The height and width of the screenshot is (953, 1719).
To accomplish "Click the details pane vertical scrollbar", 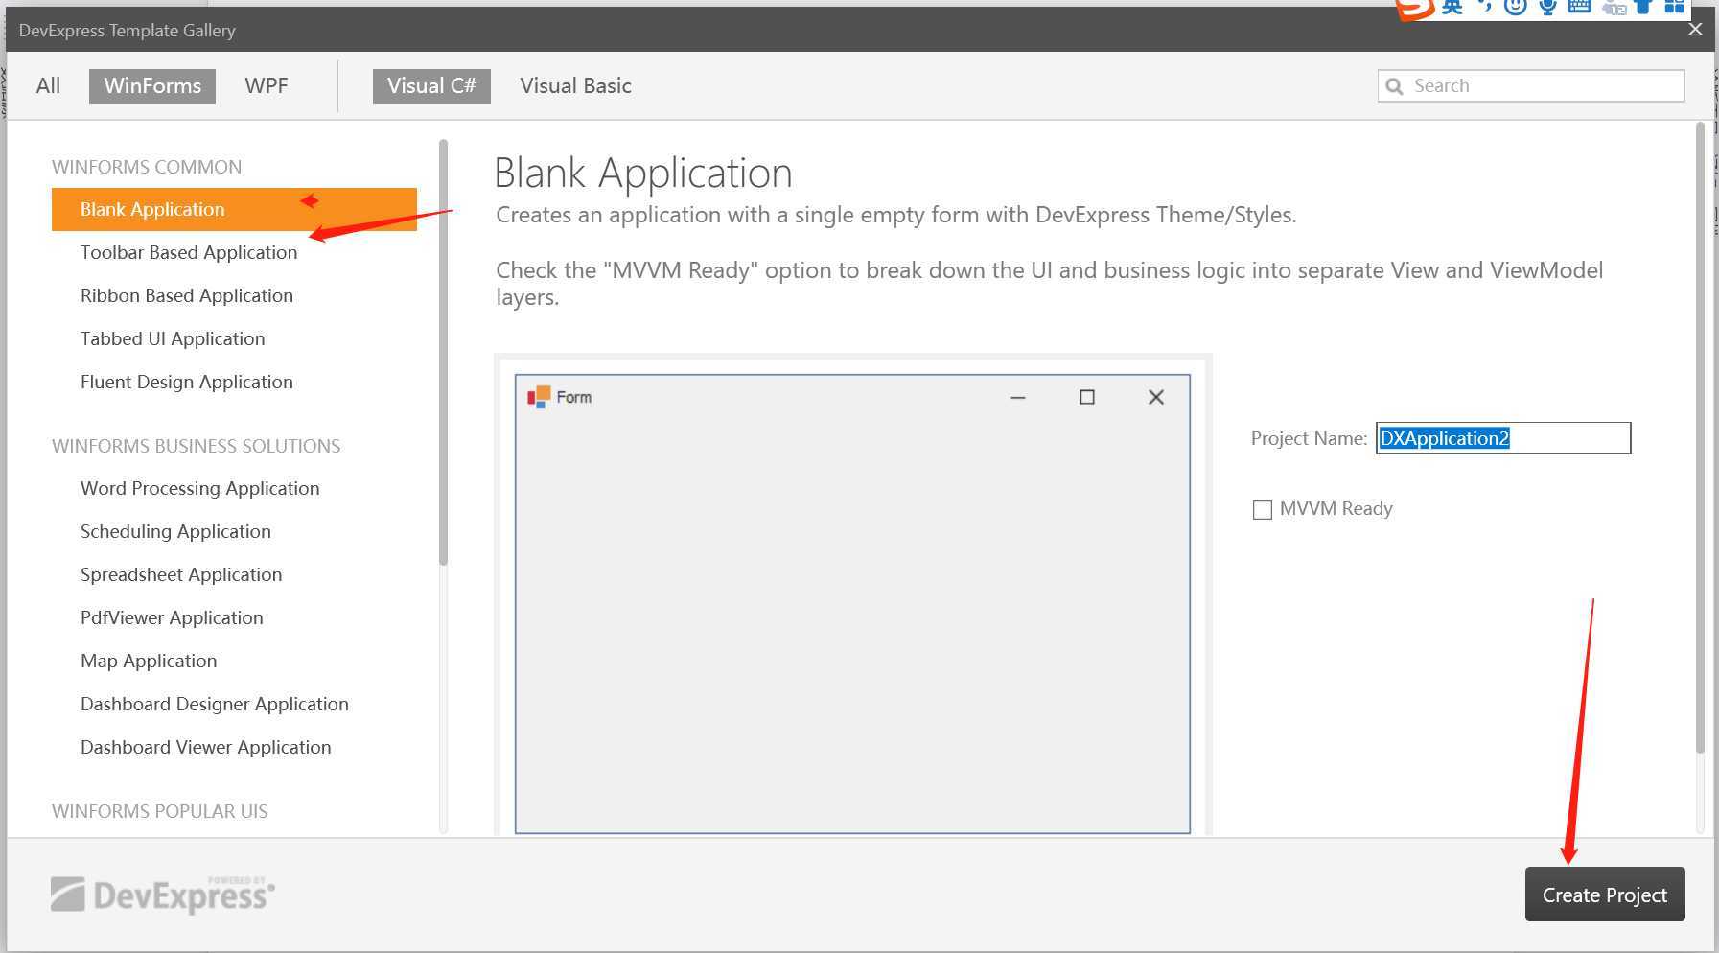I will [1700, 436].
